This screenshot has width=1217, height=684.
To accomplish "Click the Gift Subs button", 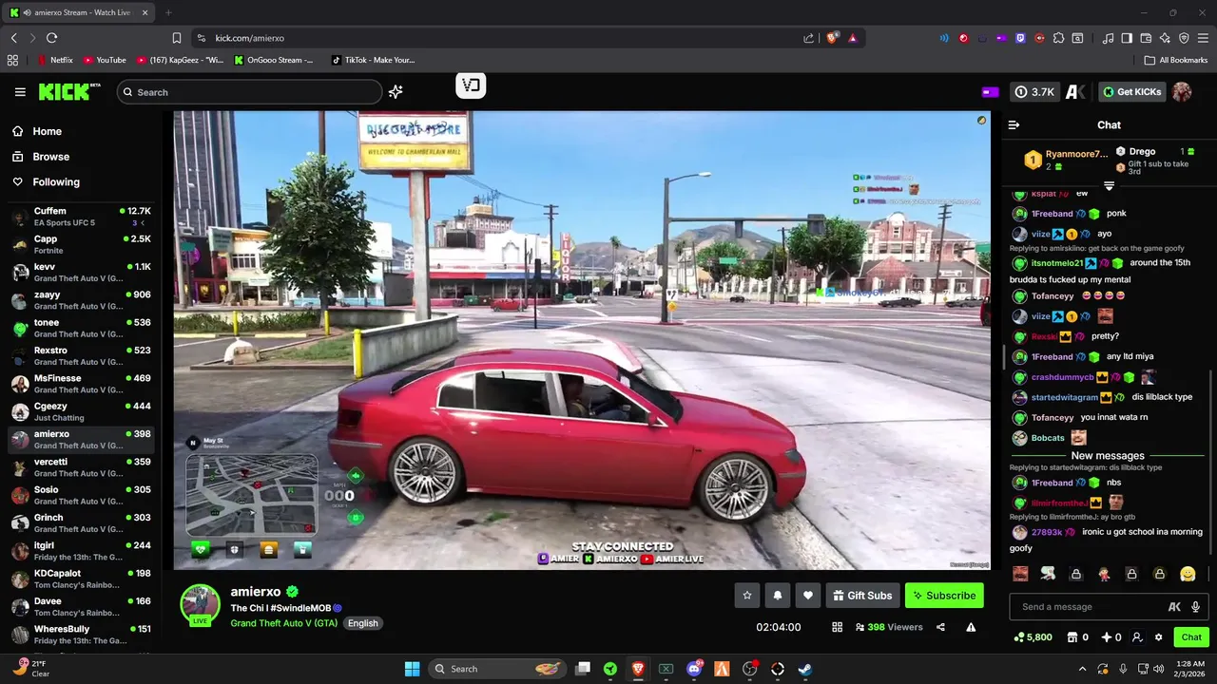I will pos(862,596).
